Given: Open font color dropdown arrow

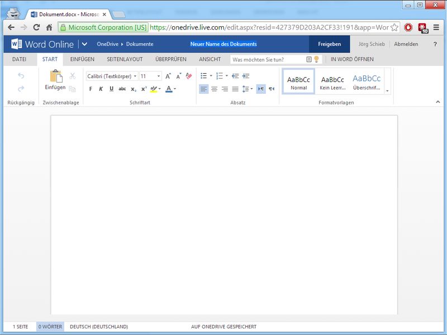Looking at the screenshot, I should (175, 89).
